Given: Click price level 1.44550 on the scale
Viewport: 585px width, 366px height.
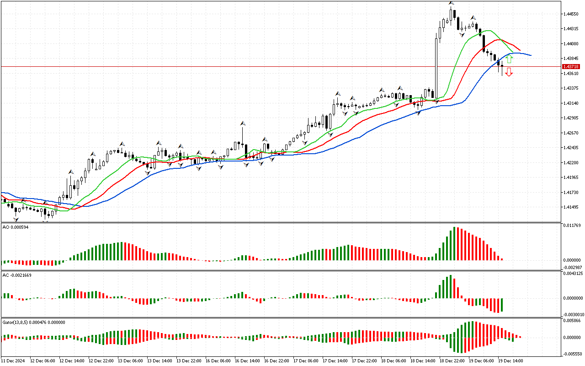Looking at the screenshot, I should (572, 14).
